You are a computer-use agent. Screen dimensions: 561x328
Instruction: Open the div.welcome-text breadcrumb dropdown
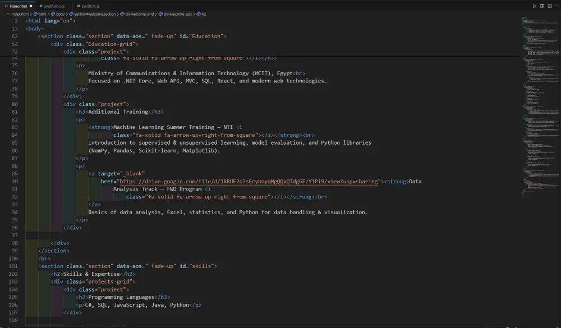[x=175, y=13]
